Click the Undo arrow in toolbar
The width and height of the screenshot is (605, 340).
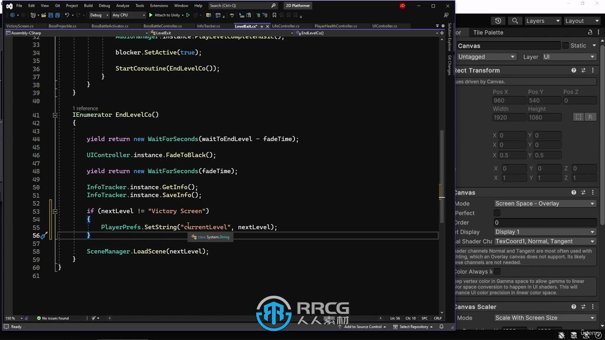click(x=67, y=15)
